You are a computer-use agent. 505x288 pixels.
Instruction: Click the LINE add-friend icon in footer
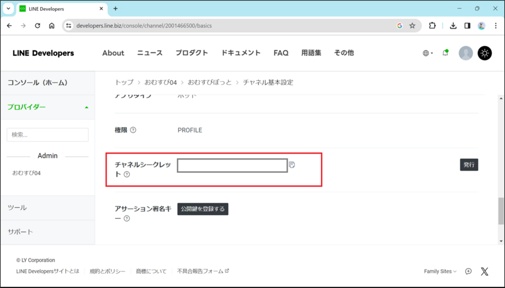point(468,271)
